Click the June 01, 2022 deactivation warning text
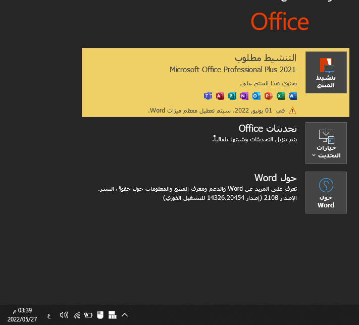Viewport: 359px width, 325px height. coord(217,111)
